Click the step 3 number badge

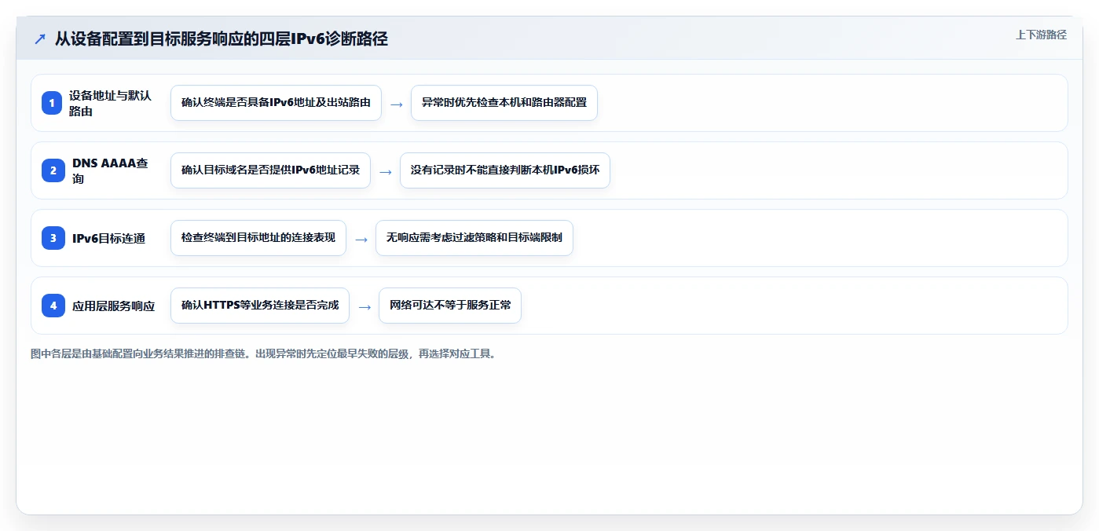53,238
